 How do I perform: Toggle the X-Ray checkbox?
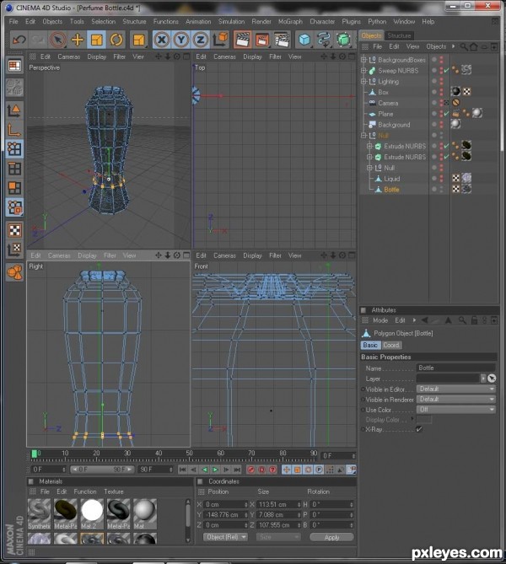(x=419, y=429)
